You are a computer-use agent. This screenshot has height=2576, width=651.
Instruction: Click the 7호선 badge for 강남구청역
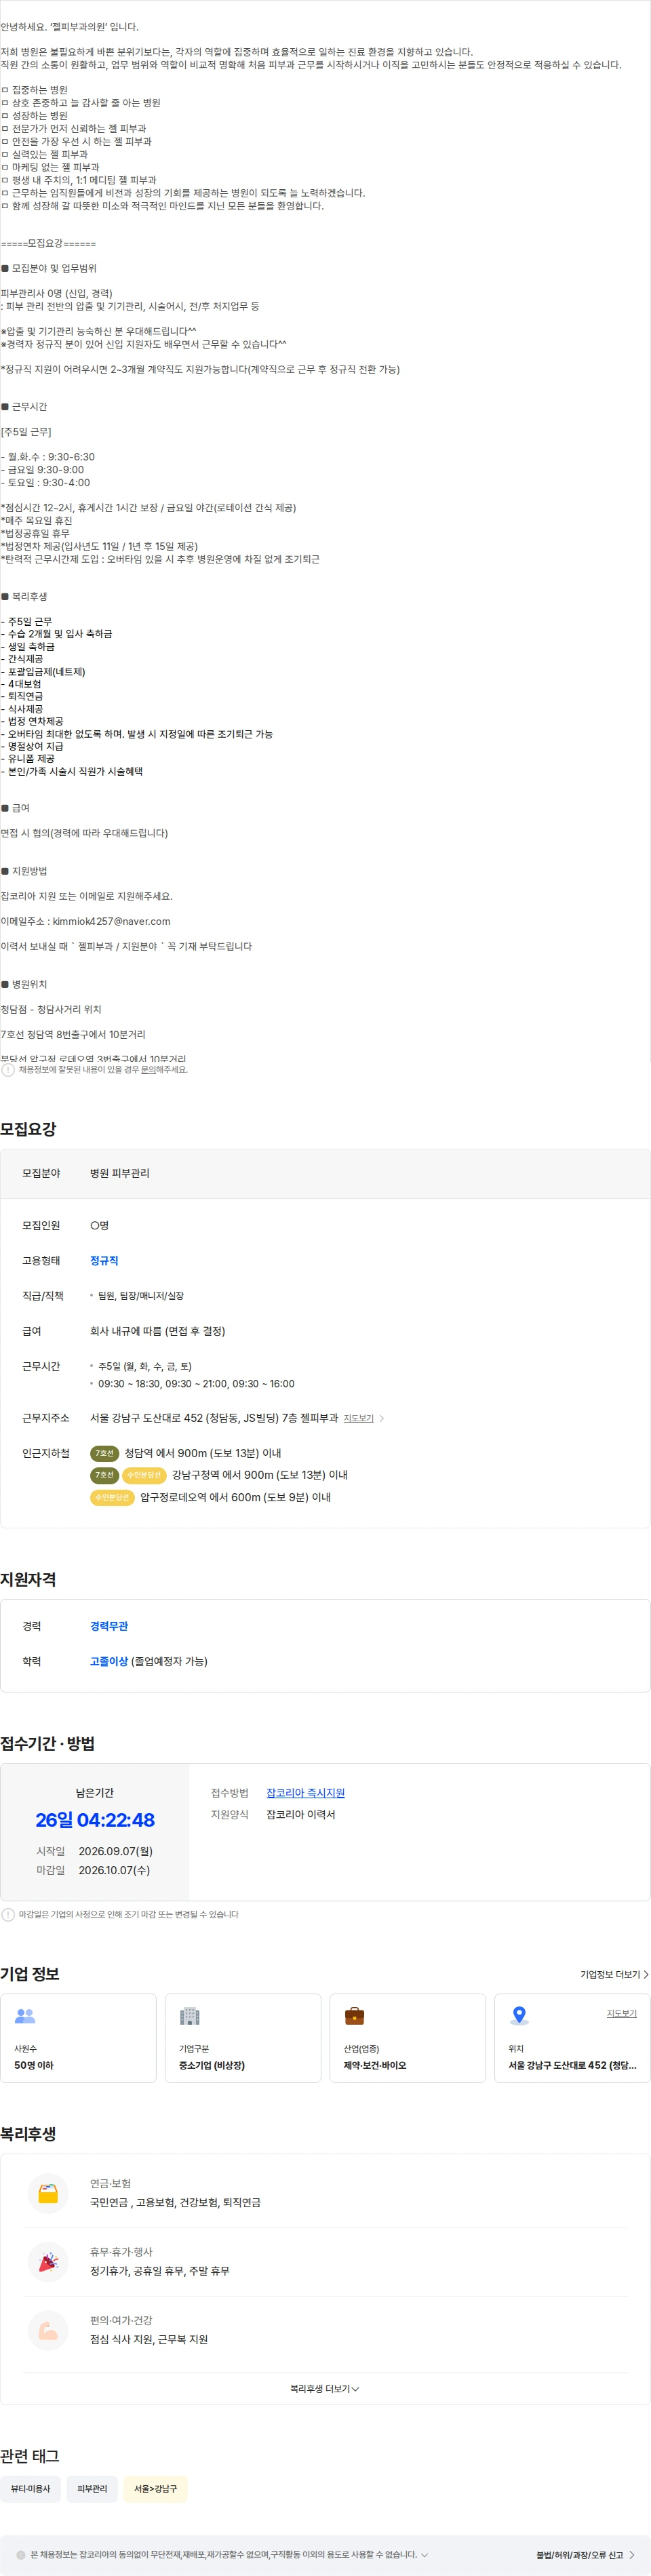(x=105, y=1475)
